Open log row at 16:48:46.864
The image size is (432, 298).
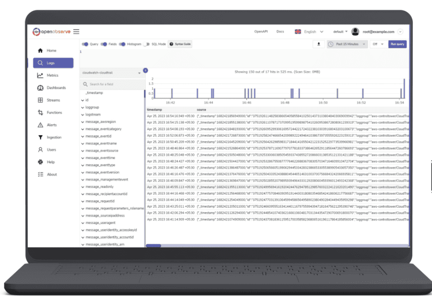[x=277, y=149]
